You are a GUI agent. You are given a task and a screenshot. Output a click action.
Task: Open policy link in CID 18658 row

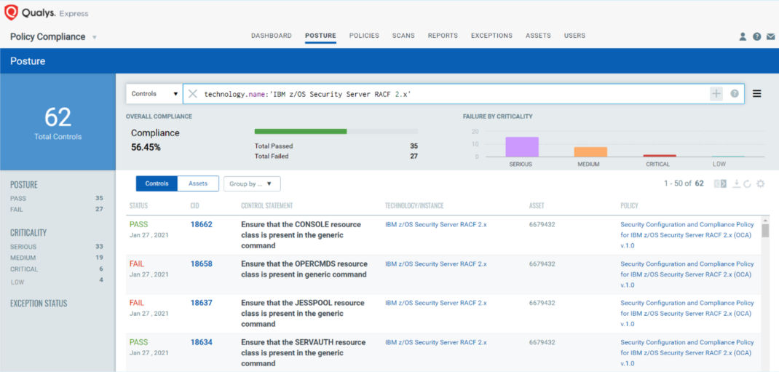(687, 274)
